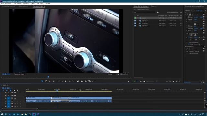The image size is (207, 116).
Task: Open the Program monitor panel menu
Action: click(45, 6)
